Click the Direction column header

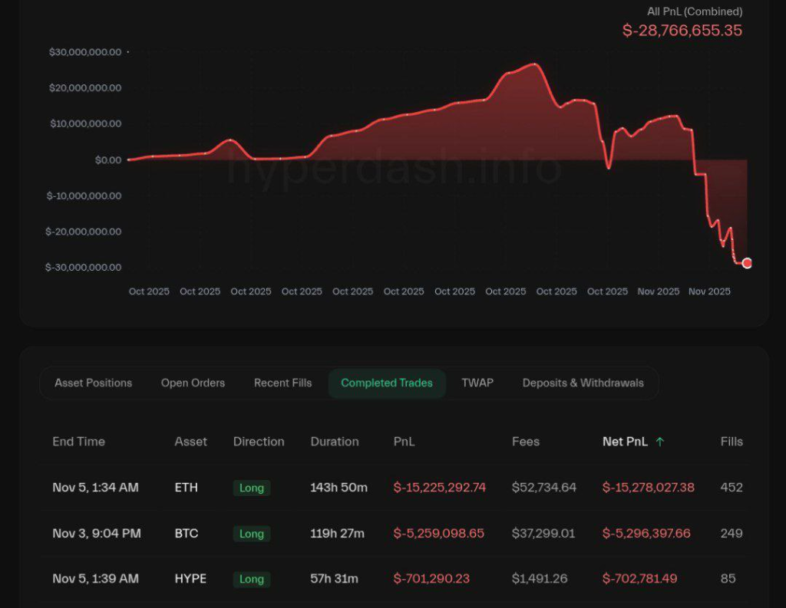pos(259,442)
